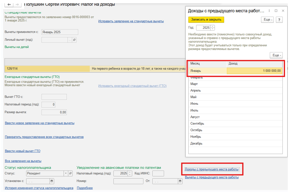This screenshot has height=192, width=289.
Task: Click the forward arrow navigation button
Action: [17, 4]
